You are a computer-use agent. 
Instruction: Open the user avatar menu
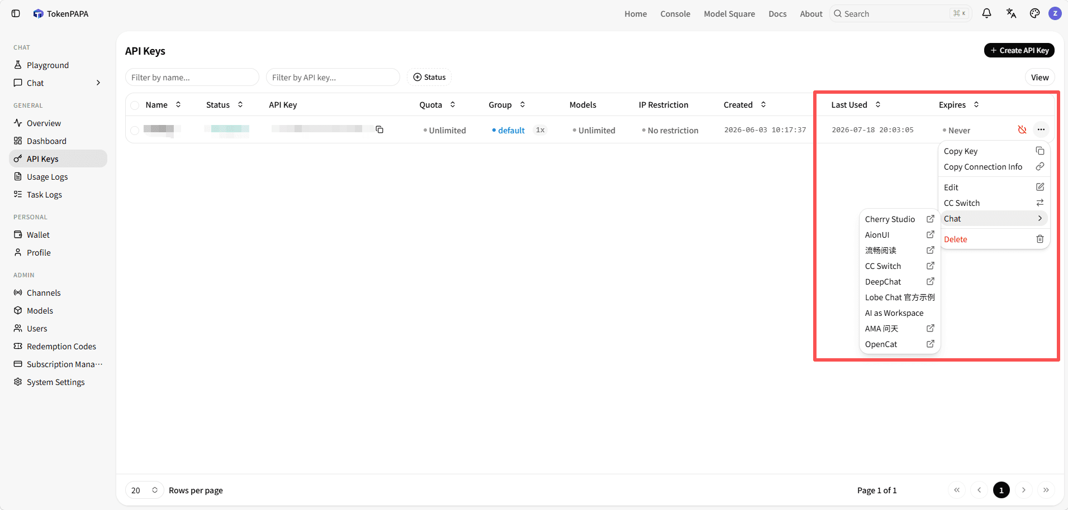[1055, 13]
